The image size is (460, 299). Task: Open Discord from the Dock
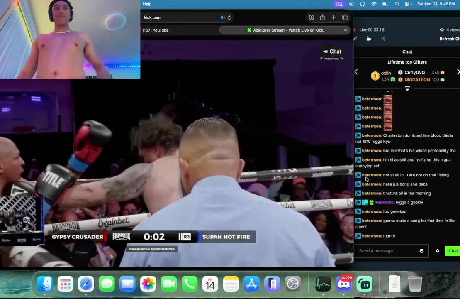(x=343, y=284)
